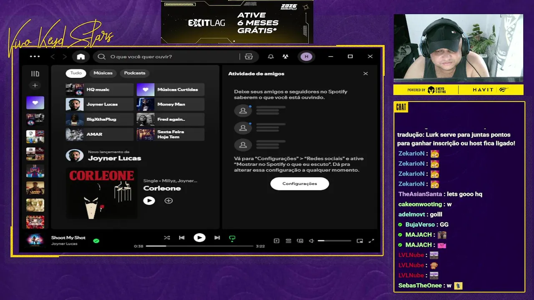Open the now playing cover art

(x=35, y=240)
